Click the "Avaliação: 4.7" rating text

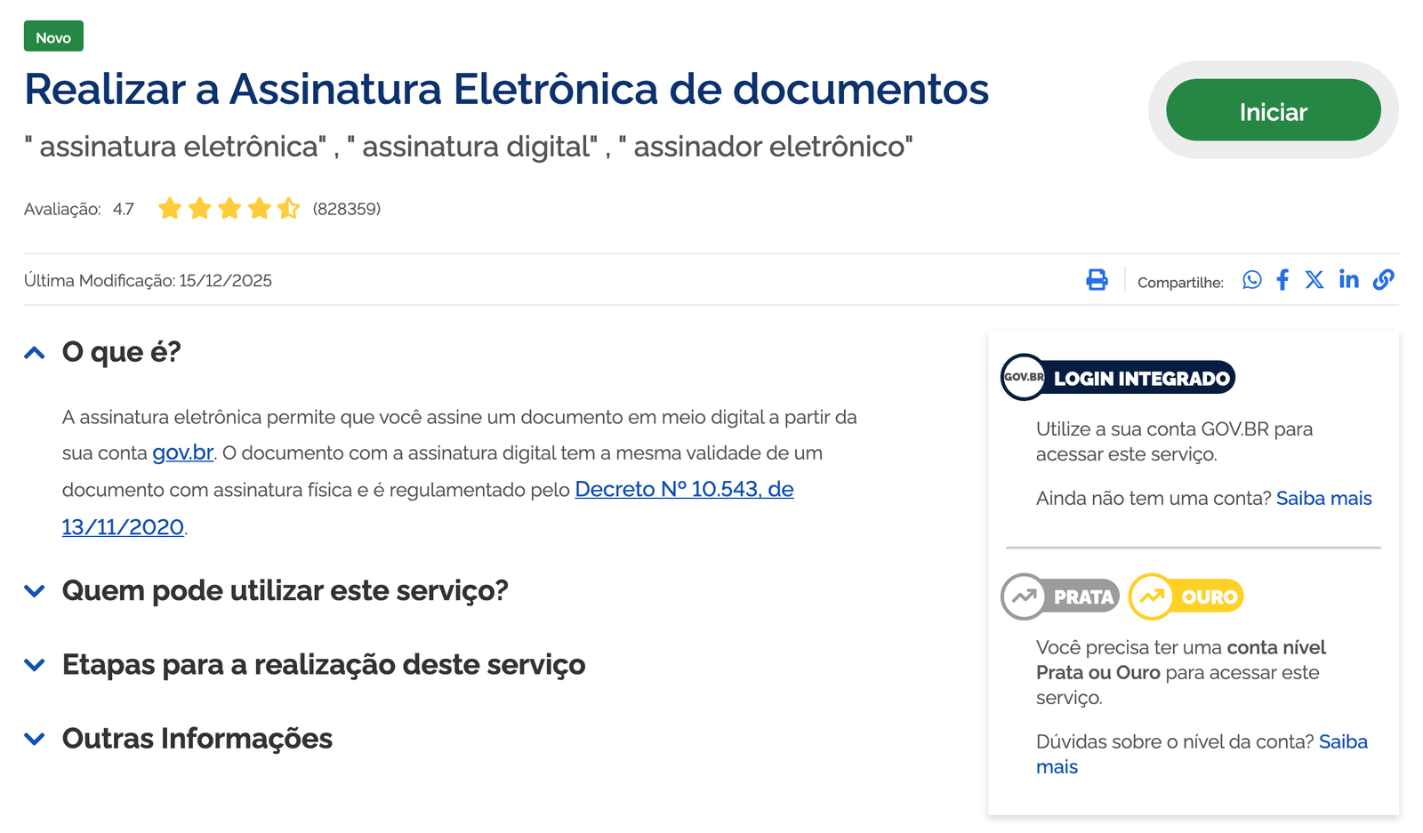79,209
